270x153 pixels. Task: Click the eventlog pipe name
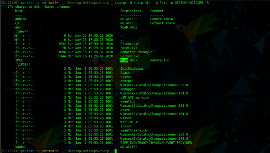[x=128, y=102]
